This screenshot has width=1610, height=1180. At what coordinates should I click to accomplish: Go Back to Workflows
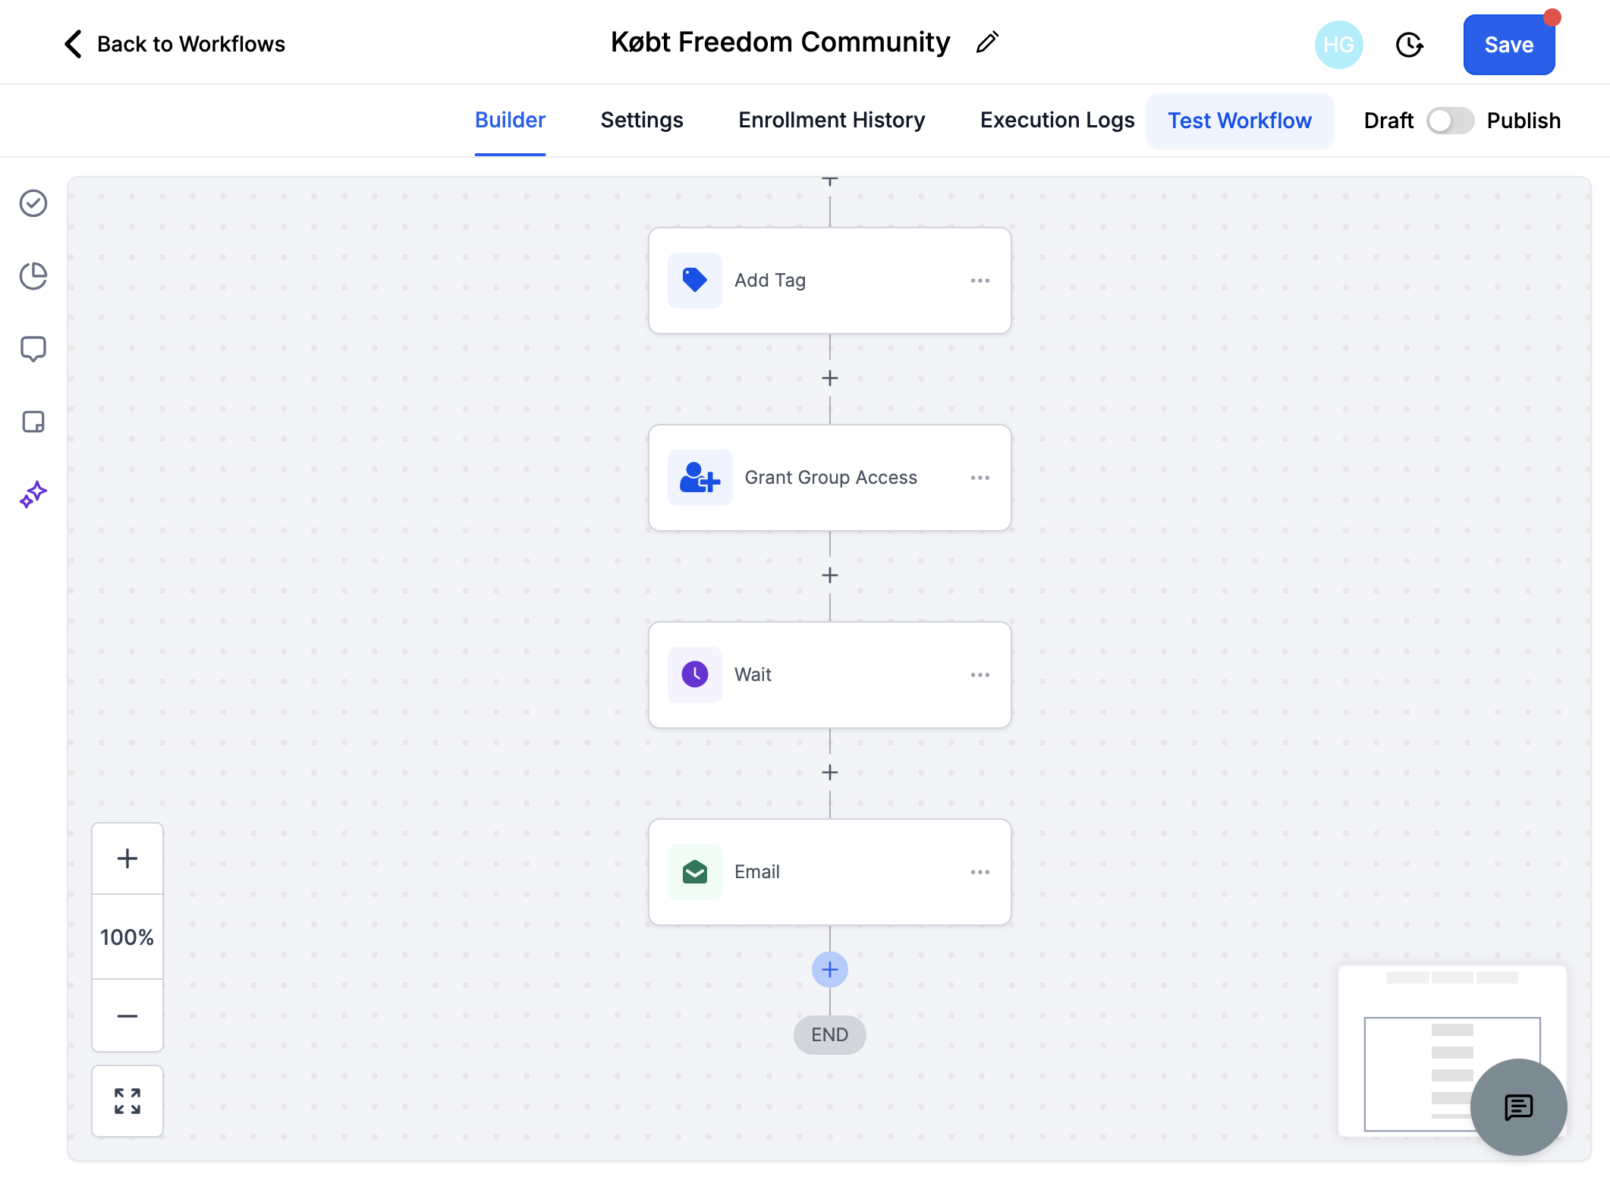(x=175, y=44)
